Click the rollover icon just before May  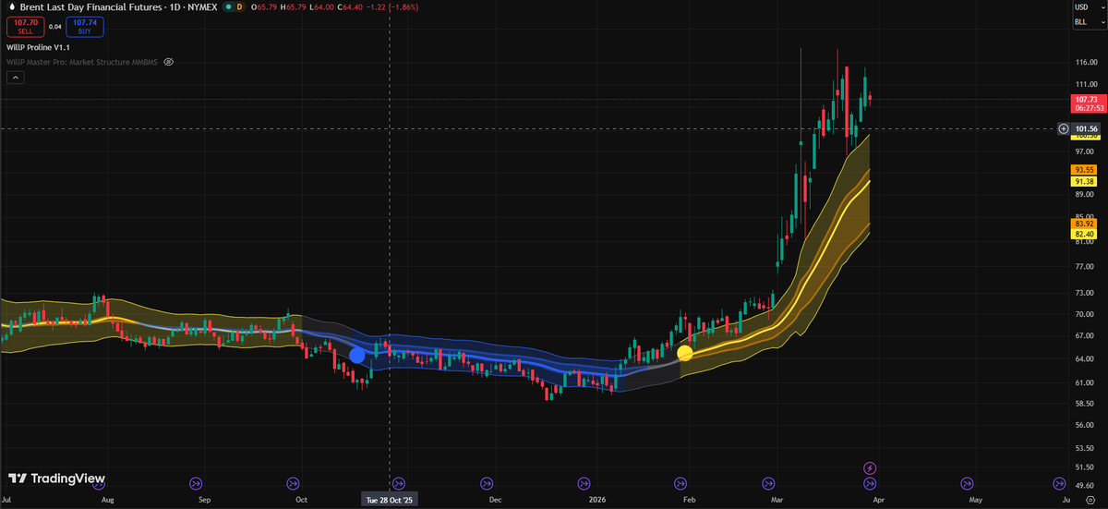coord(968,482)
